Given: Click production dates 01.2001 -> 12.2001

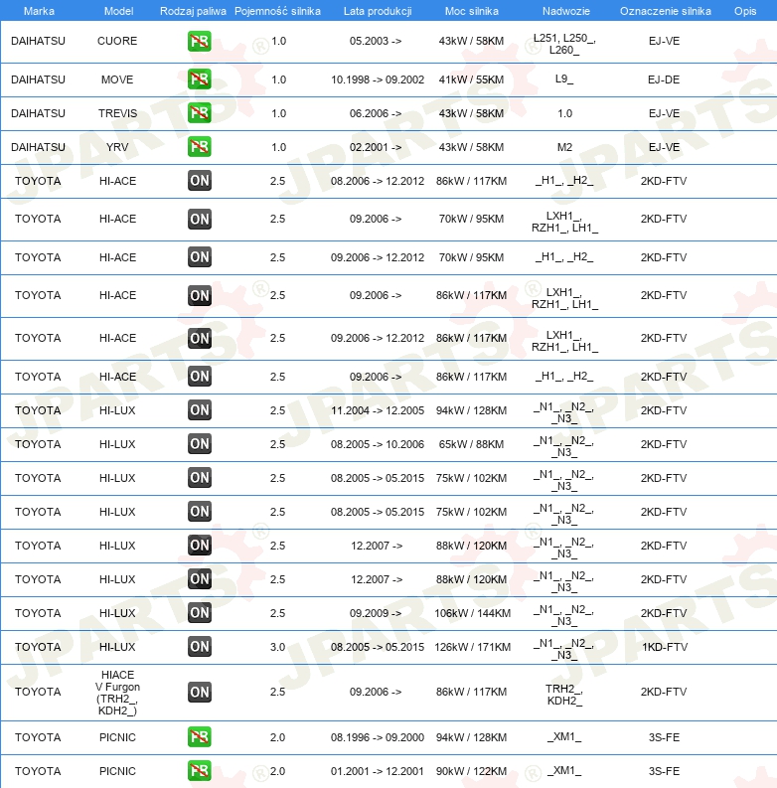Looking at the screenshot, I should [378, 770].
